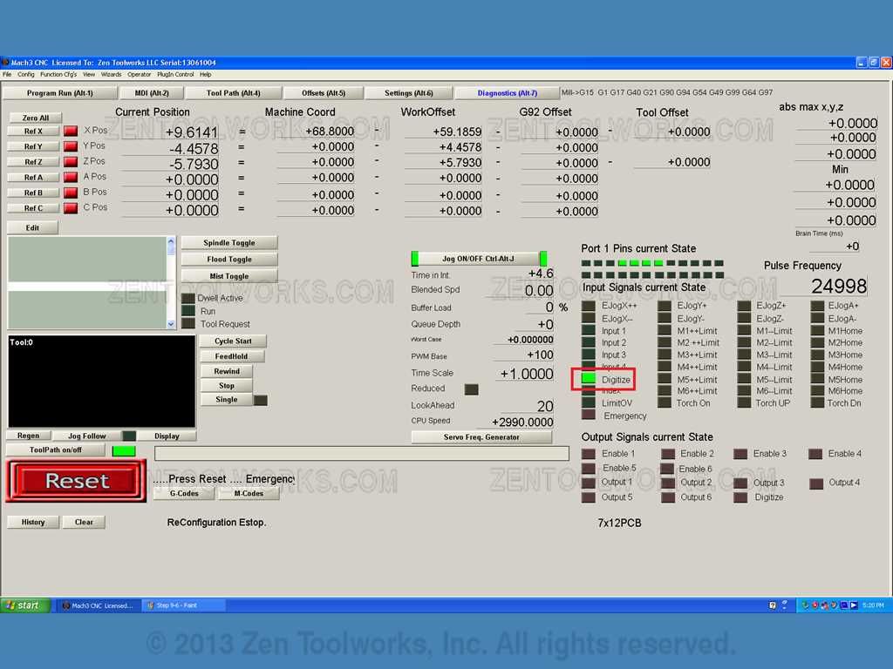Image resolution: width=893 pixels, height=669 pixels.
Task: Open the Settings (Alt-6) tab
Action: click(x=408, y=92)
